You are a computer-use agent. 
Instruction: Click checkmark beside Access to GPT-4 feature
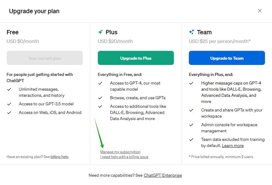click(100, 83)
